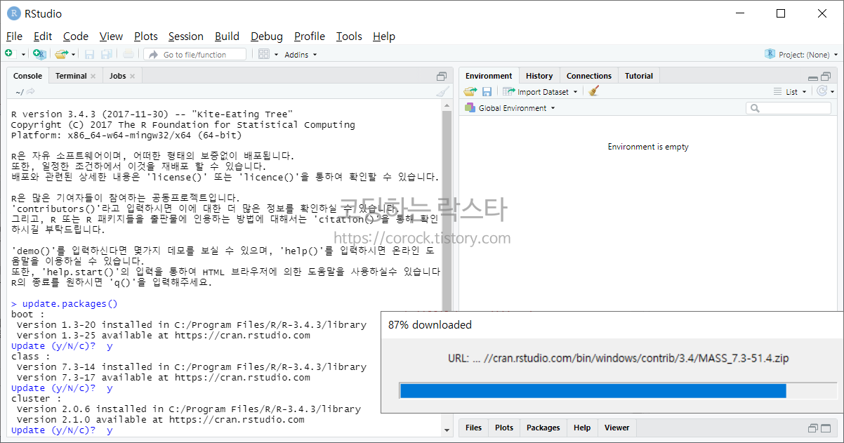Click the update.packages() command line
Image resolution: width=844 pixels, height=443 pixels.
[x=65, y=304]
